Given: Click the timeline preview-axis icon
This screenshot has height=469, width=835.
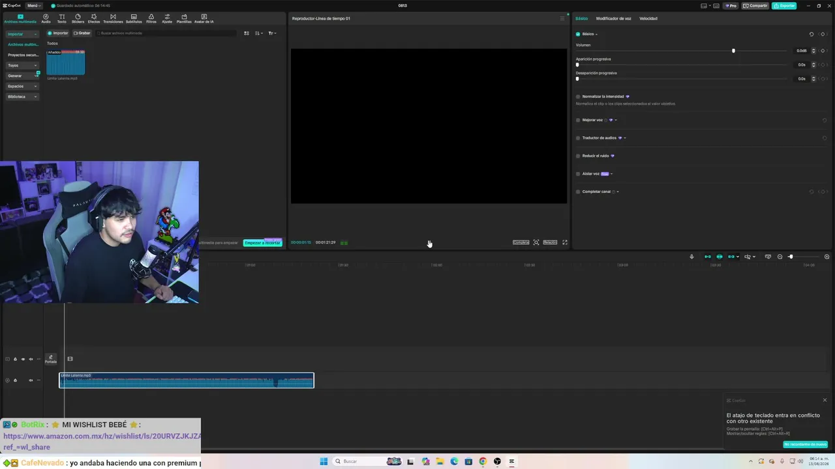Looking at the screenshot, I should [768, 257].
